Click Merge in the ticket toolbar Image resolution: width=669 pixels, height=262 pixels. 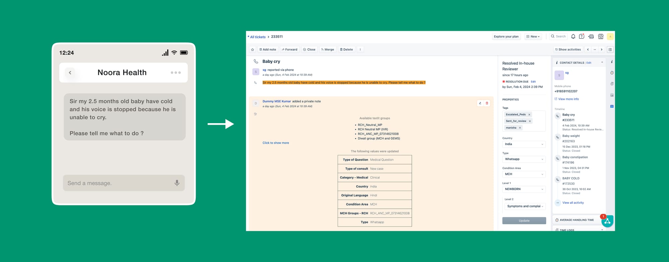327,50
